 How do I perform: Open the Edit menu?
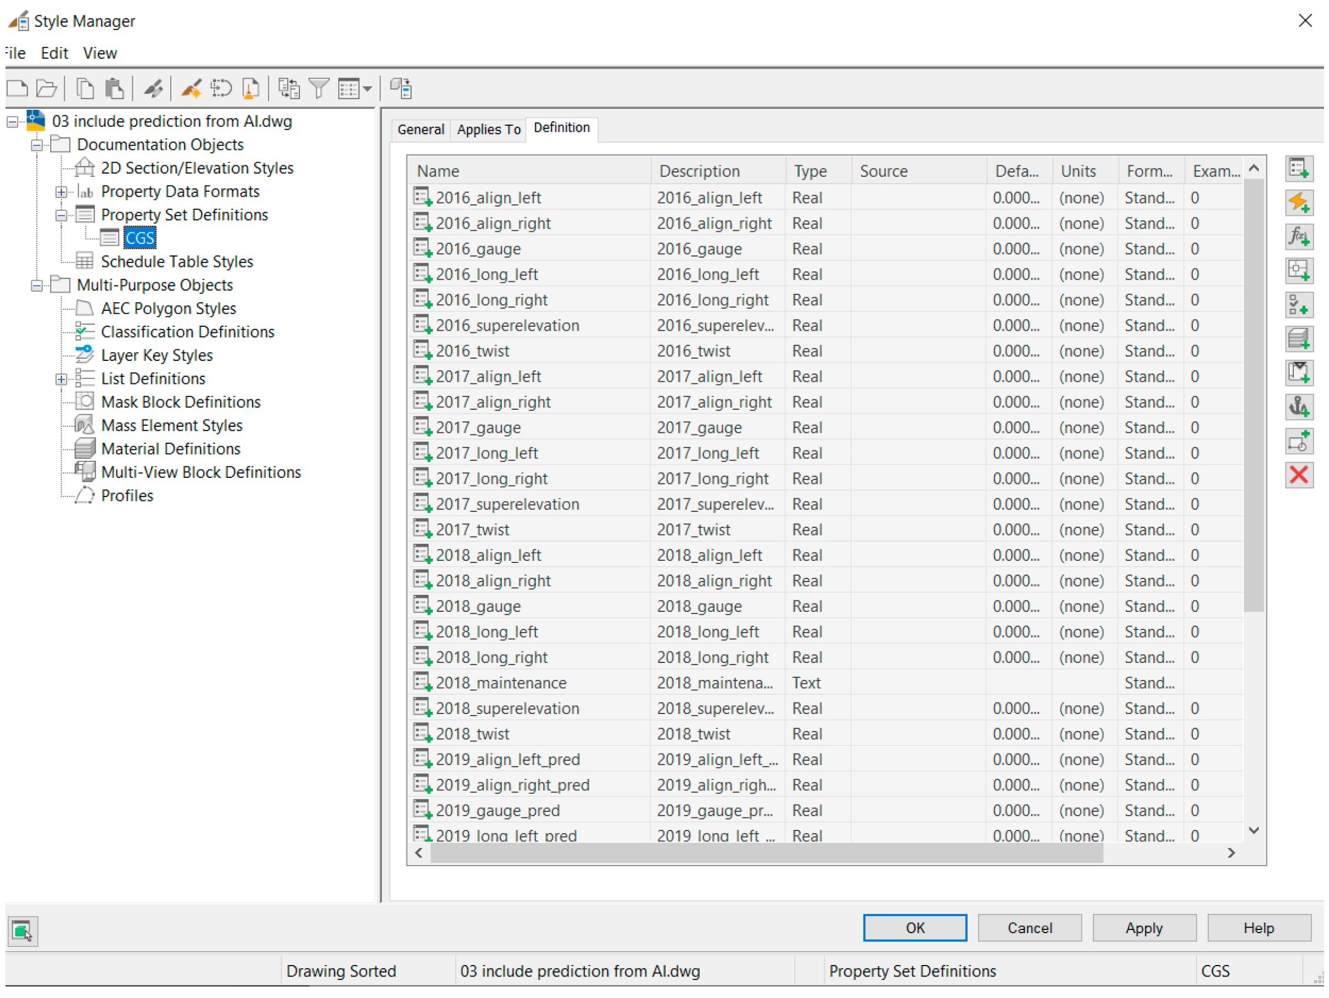pos(54,53)
